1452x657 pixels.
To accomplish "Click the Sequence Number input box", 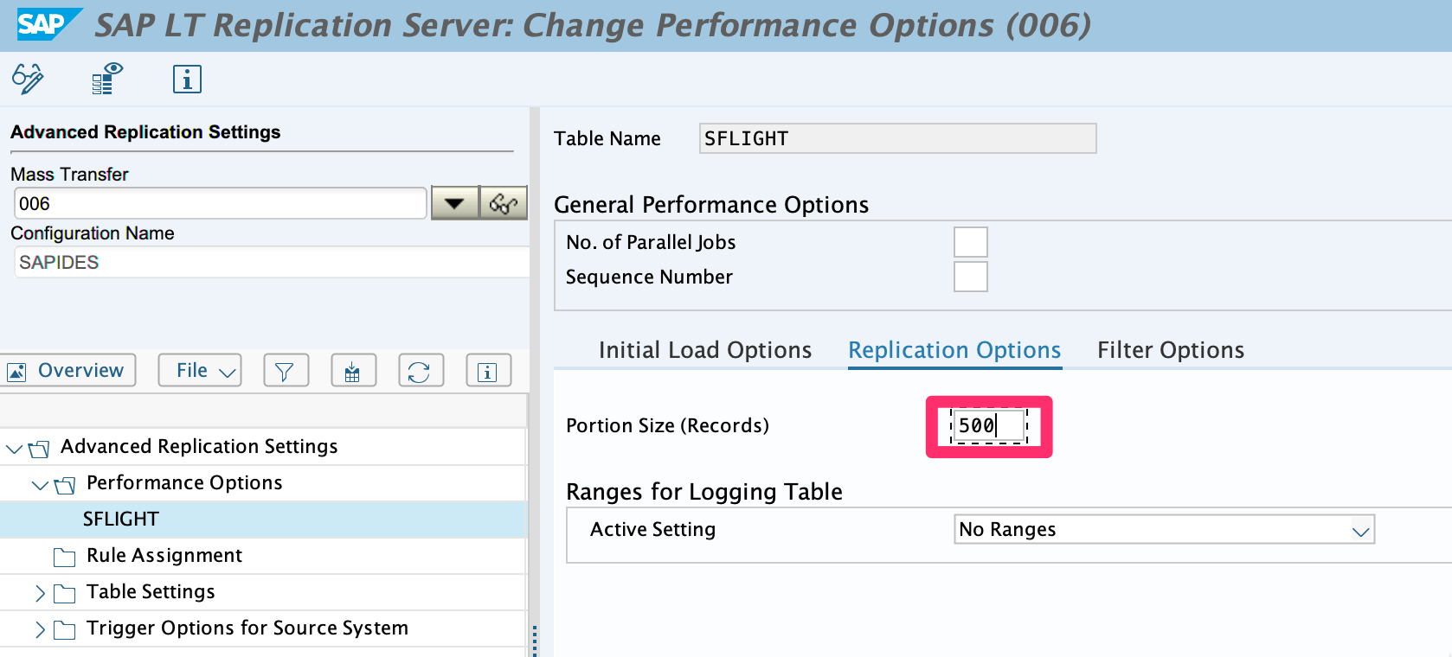I will (x=970, y=277).
